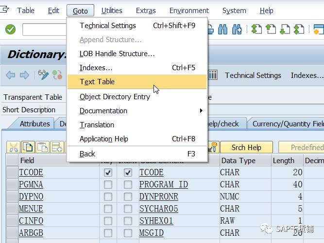Click the Srch Help button
This screenshot has width=324, height=243.
coord(246,148)
